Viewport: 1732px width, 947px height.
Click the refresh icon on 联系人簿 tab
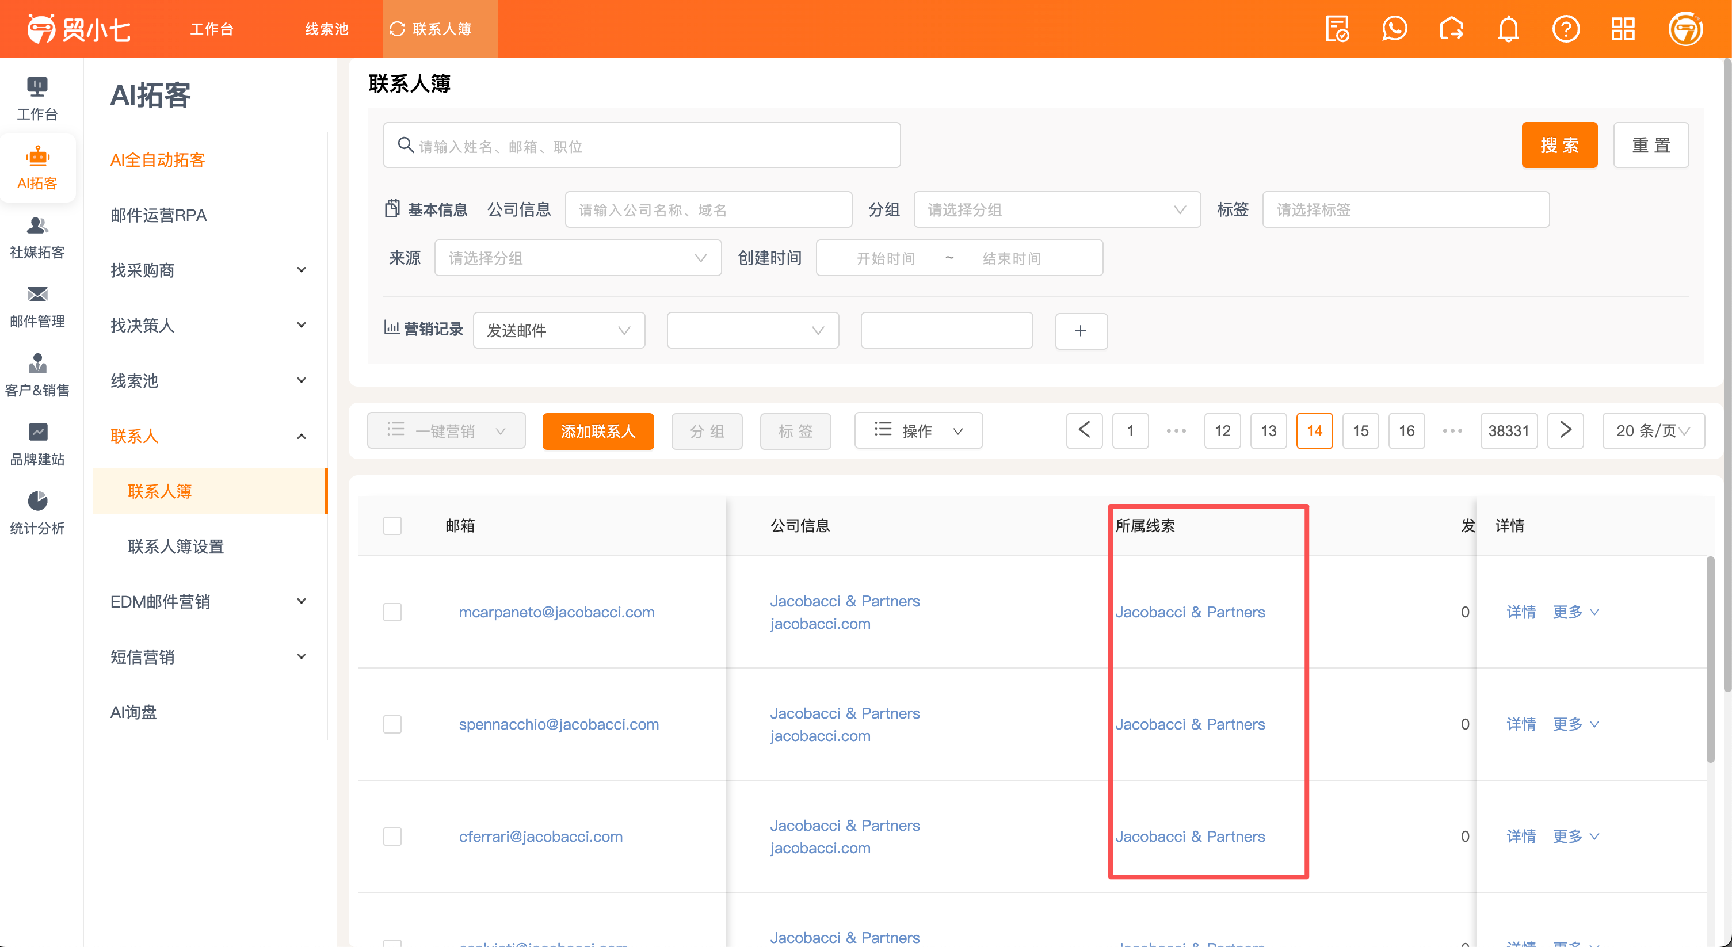(x=398, y=29)
